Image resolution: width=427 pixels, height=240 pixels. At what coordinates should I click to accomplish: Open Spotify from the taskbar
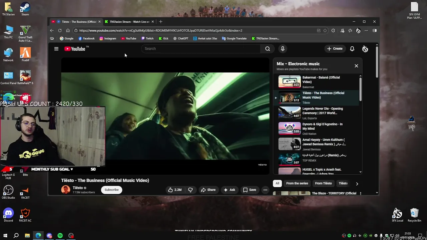coord(60,236)
